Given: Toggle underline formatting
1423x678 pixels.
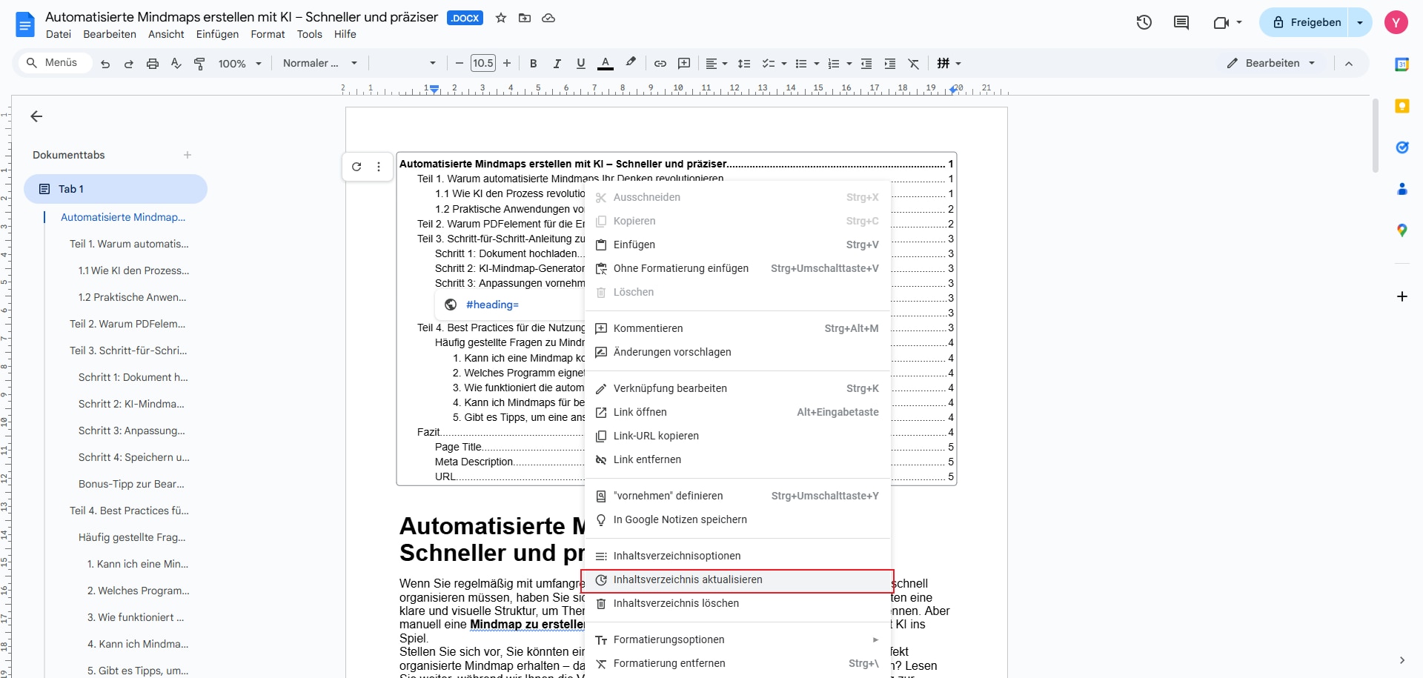Looking at the screenshot, I should [x=581, y=64].
